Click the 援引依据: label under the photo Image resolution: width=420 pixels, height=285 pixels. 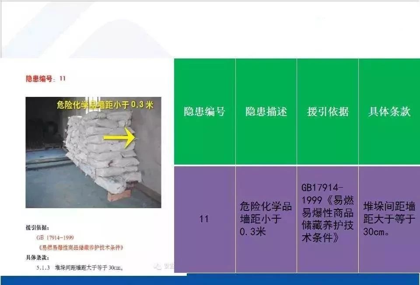(x=38, y=228)
